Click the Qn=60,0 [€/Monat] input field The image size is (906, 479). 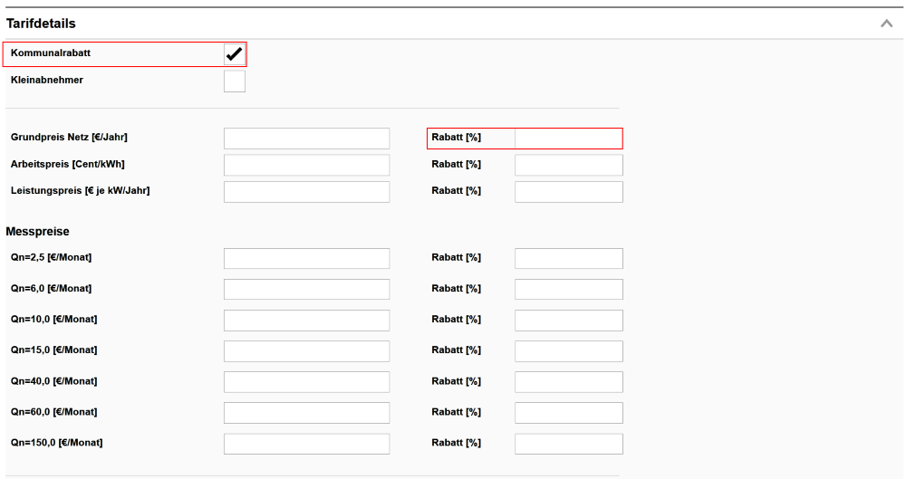(306, 412)
